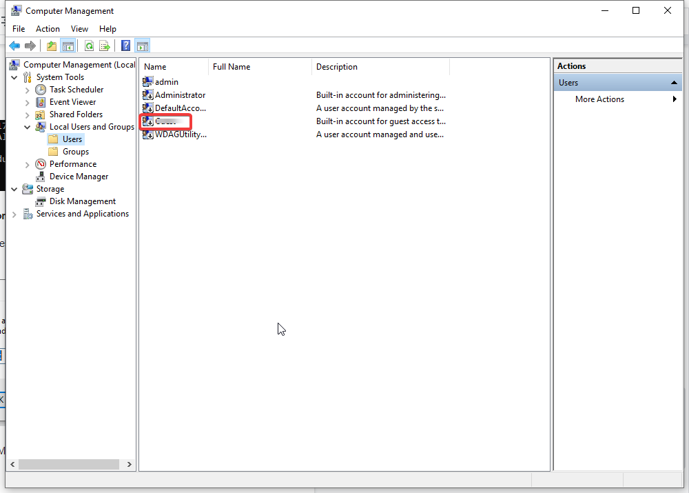Screen dimensions: 689x493
Task: Select 'A user account managed and use...' text
Action: tap(380, 134)
